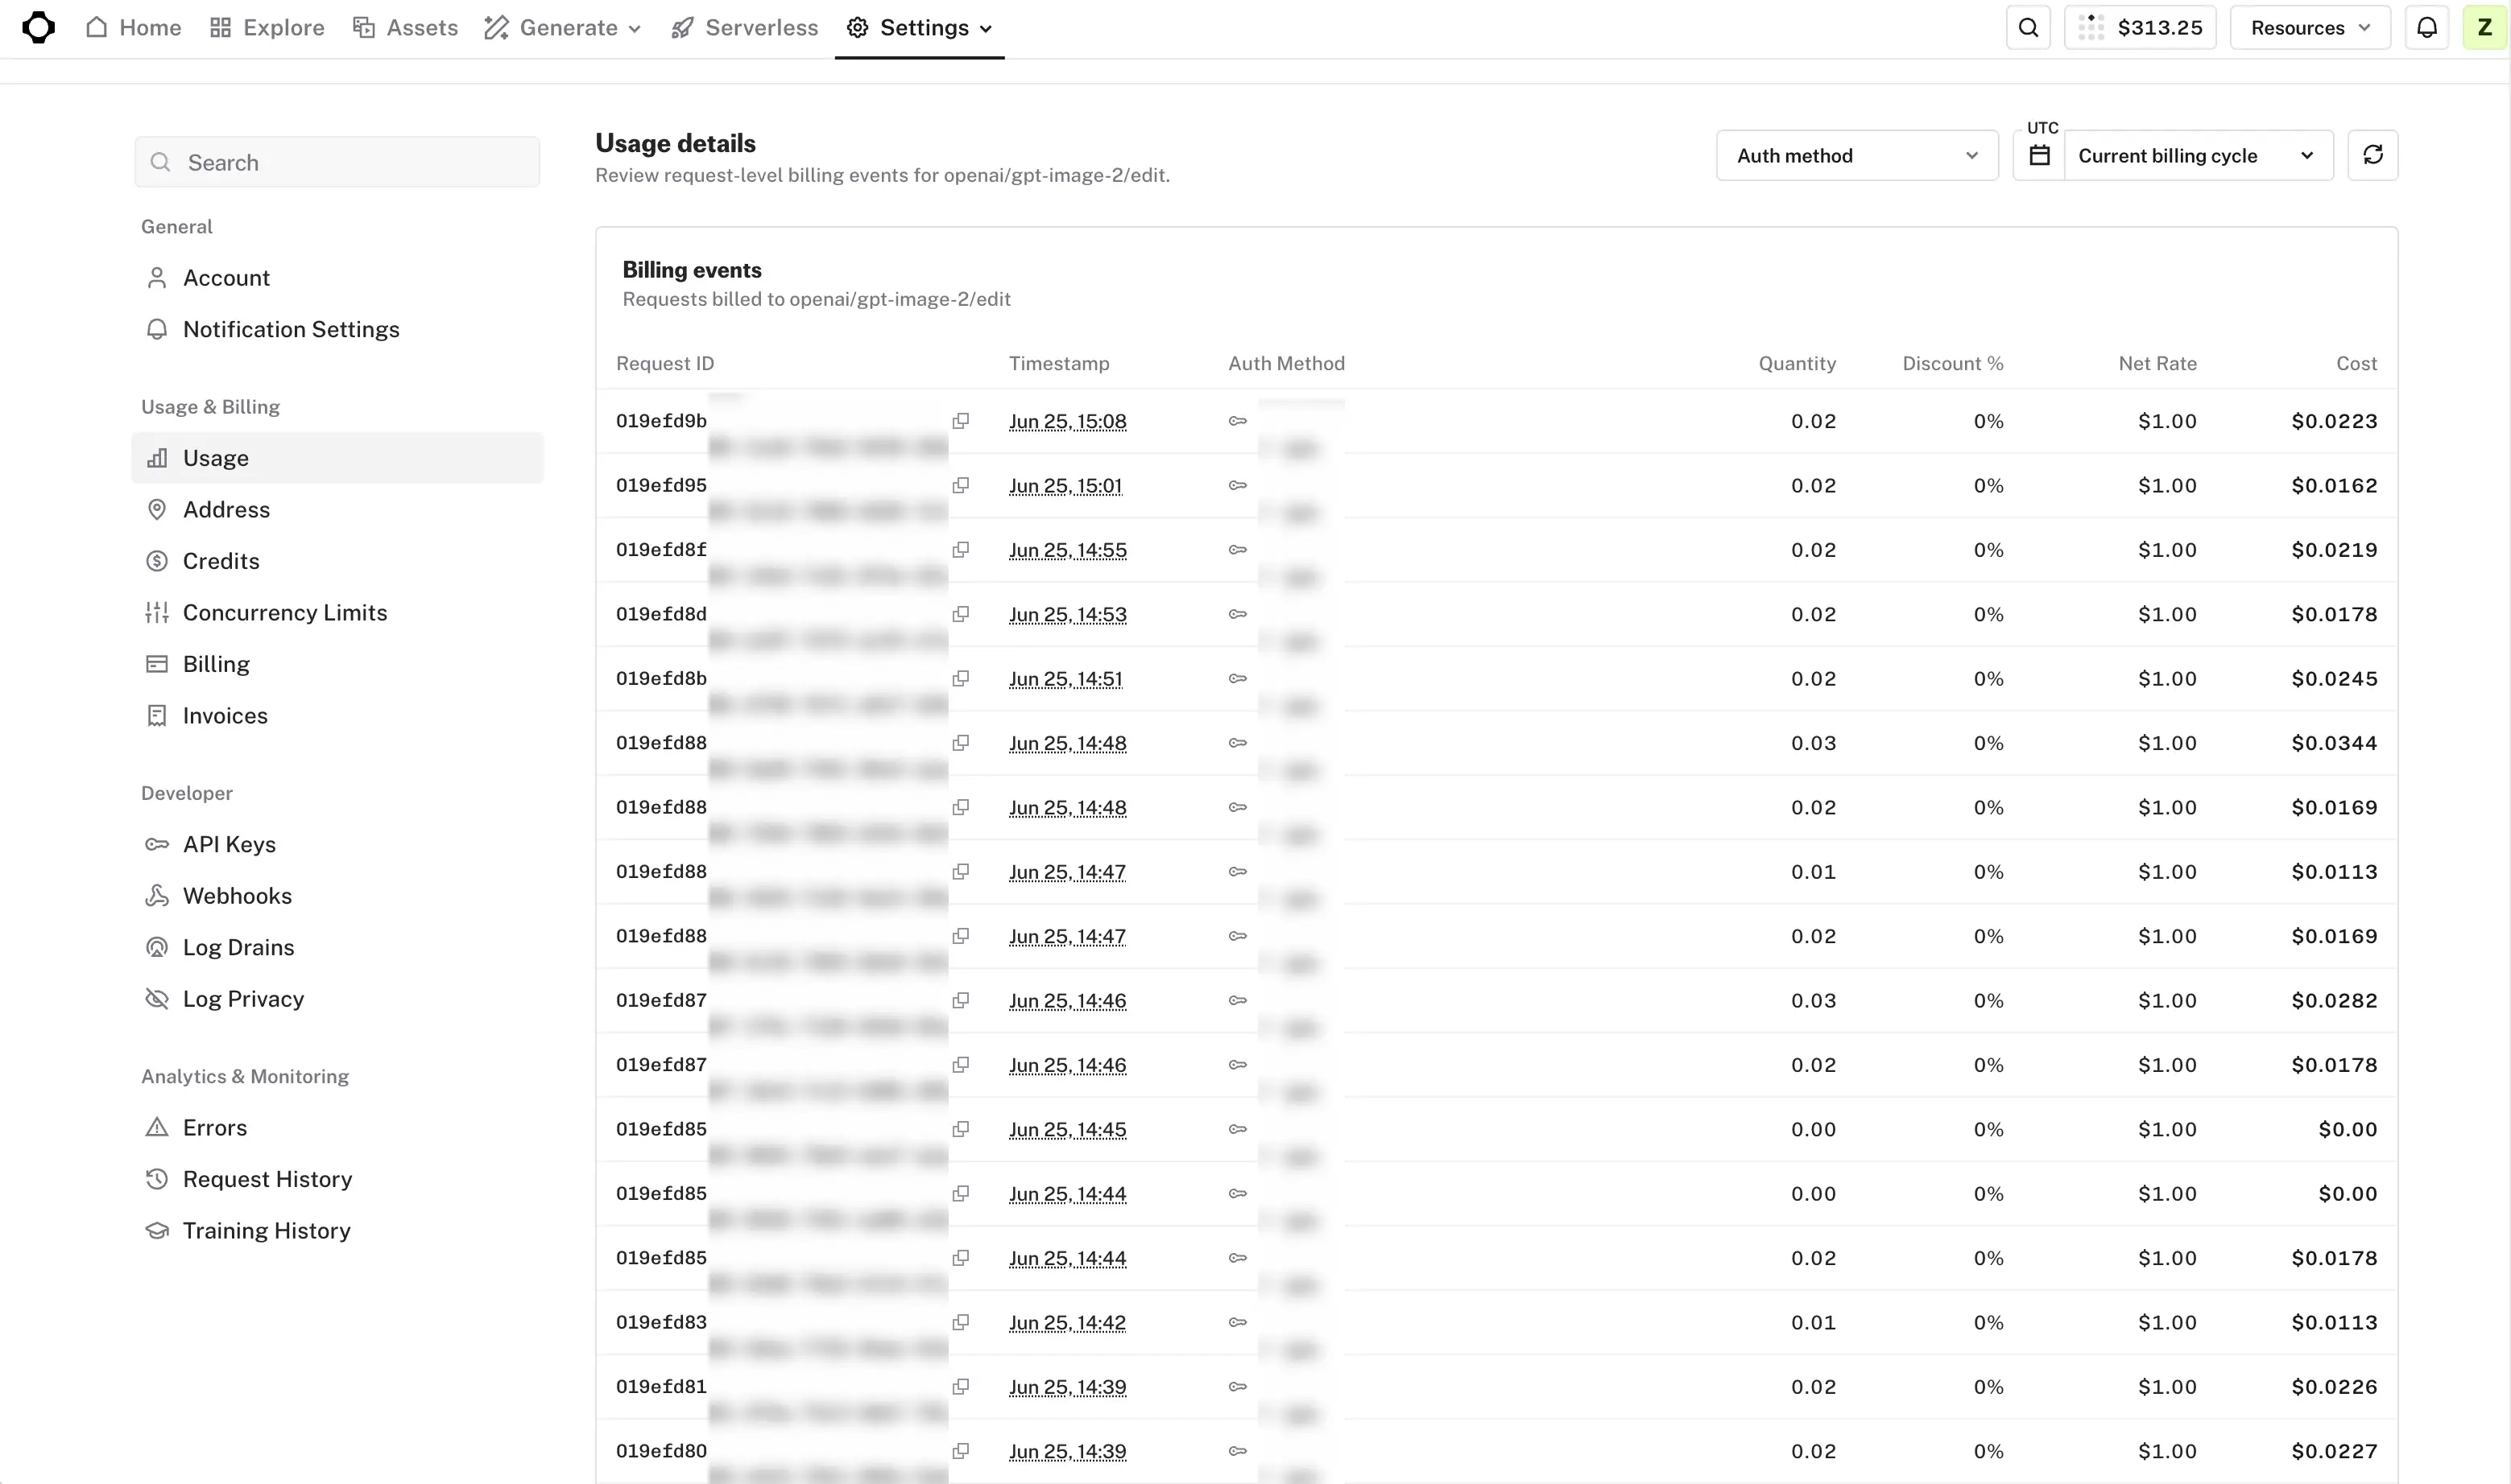Click the cost value $0.0282
Screen dimensions: 2511x1484
tap(2334, 1001)
